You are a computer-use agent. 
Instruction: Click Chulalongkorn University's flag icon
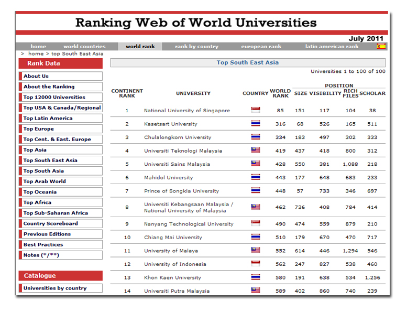pyautogui.click(x=256, y=137)
